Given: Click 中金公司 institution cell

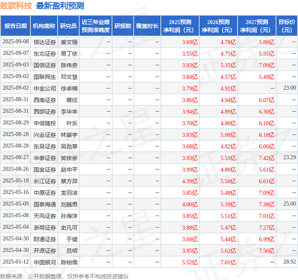Looking at the screenshot, I should [45, 89].
